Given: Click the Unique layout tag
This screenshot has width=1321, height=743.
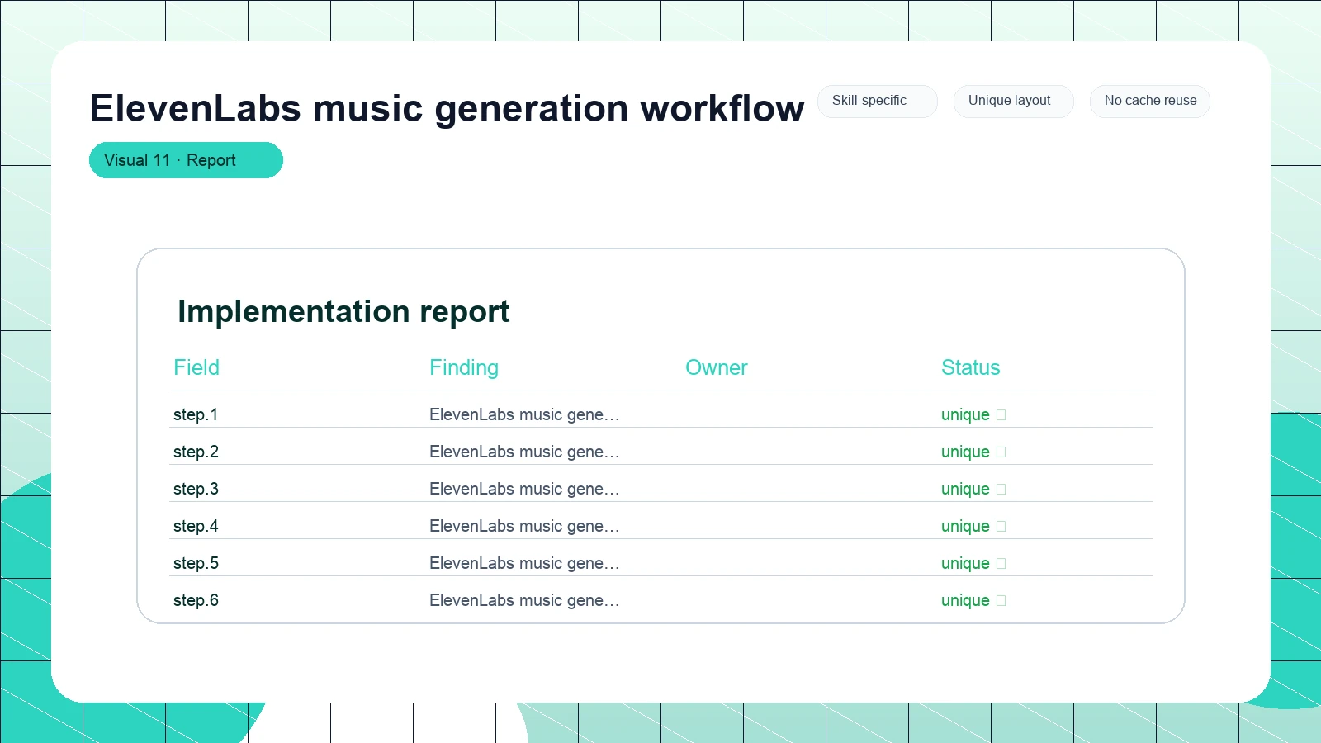Looking at the screenshot, I should point(1013,101).
